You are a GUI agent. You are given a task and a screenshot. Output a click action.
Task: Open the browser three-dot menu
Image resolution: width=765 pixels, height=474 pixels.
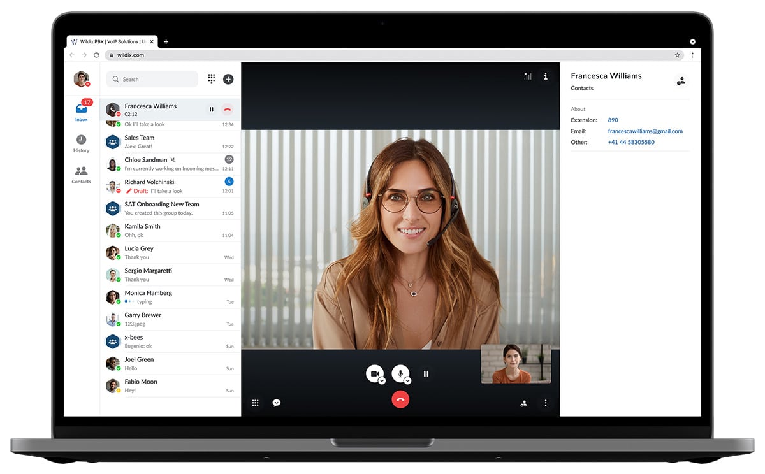tap(692, 55)
